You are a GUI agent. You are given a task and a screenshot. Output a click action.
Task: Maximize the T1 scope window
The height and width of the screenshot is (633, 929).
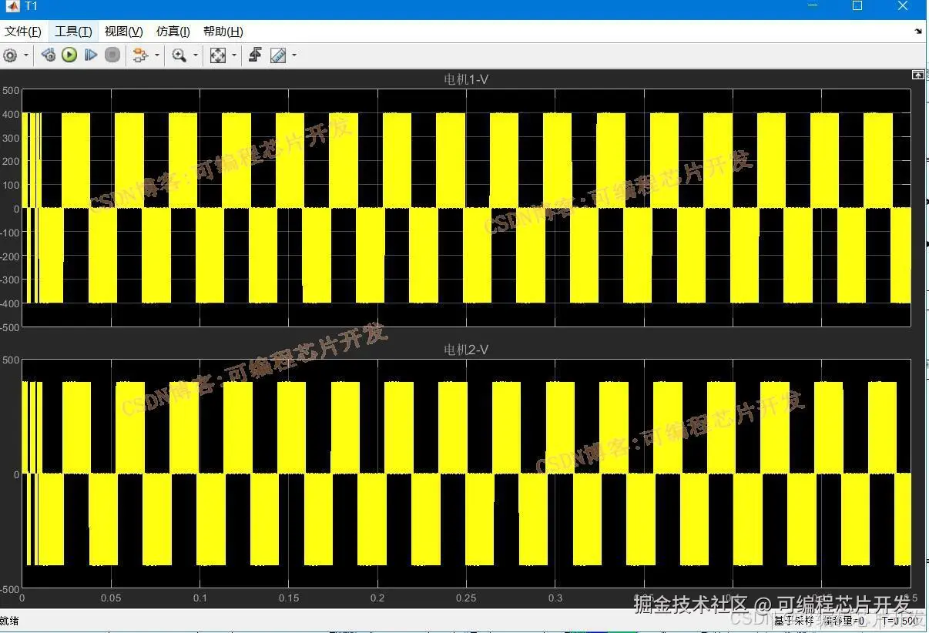[x=857, y=6]
